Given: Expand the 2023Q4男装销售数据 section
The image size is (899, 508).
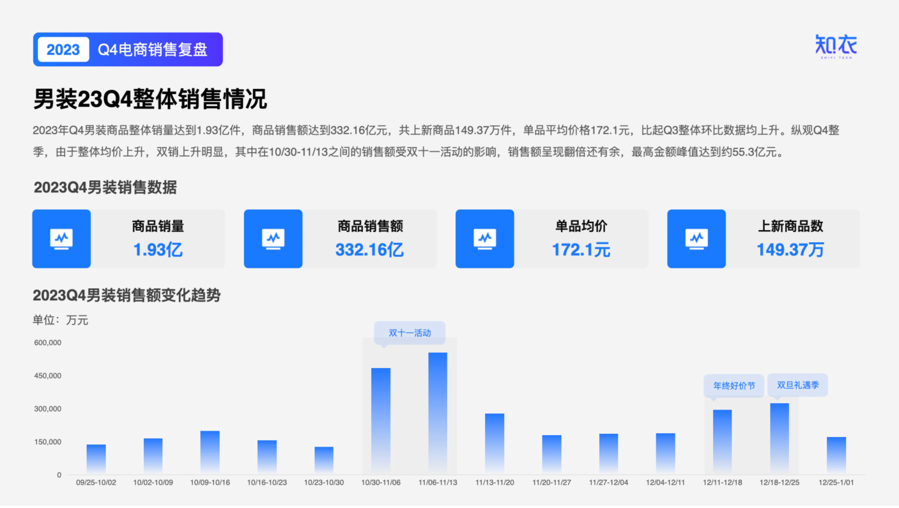Looking at the screenshot, I should point(105,185).
